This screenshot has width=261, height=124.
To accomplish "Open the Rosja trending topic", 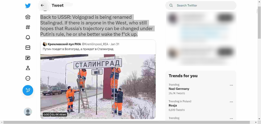I will tap(173, 105).
